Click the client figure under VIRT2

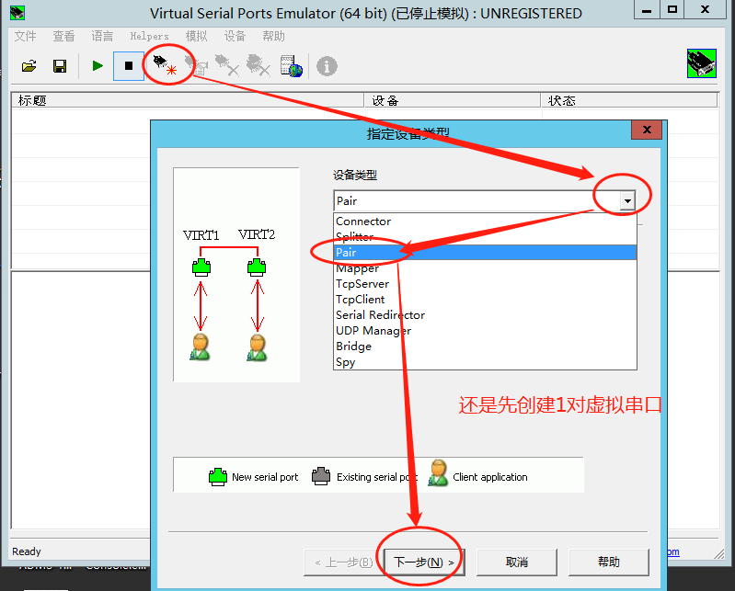click(x=257, y=347)
